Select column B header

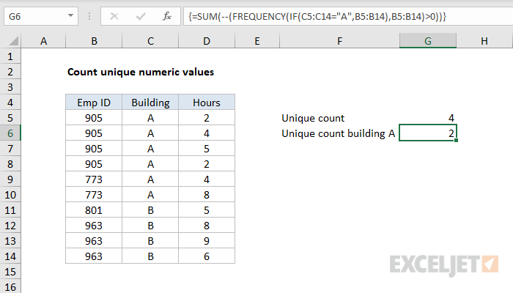[x=94, y=42]
